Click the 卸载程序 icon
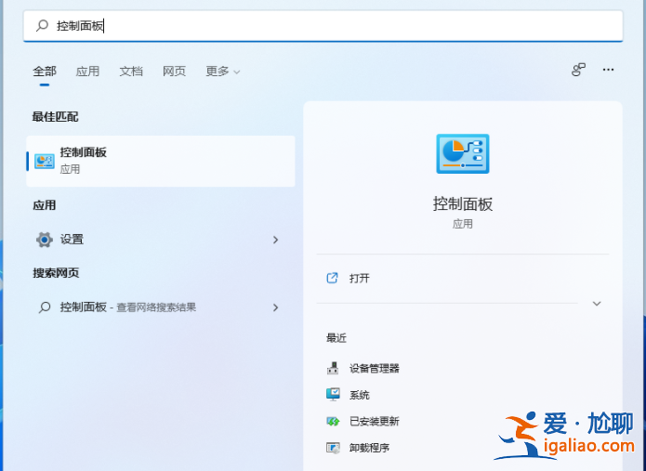 333,448
